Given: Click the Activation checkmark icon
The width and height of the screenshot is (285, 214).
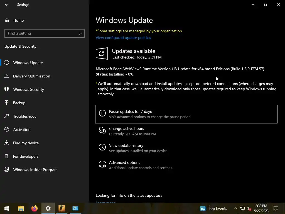Looking at the screenshot, I should coord(7,129).
